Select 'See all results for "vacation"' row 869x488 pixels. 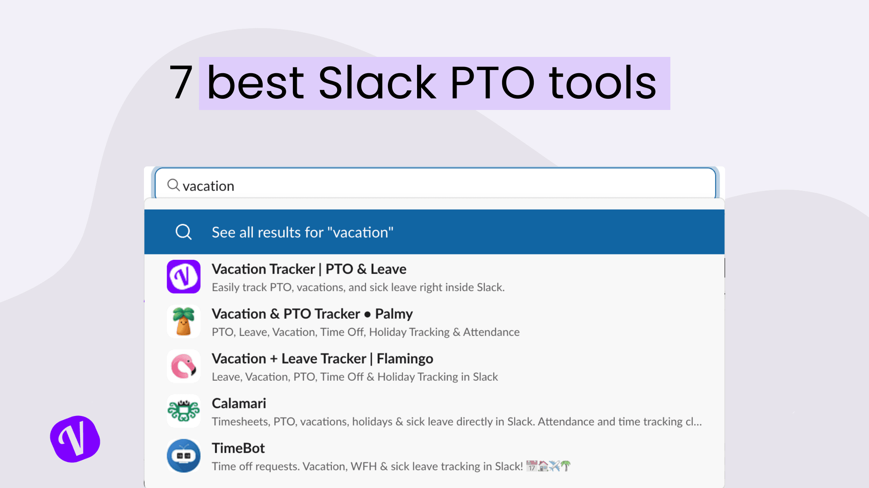[302, 232]
